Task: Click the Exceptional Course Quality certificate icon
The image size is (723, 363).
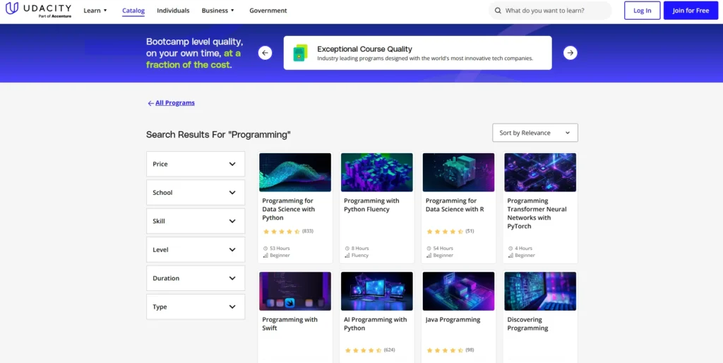Action: coord(300,53)
